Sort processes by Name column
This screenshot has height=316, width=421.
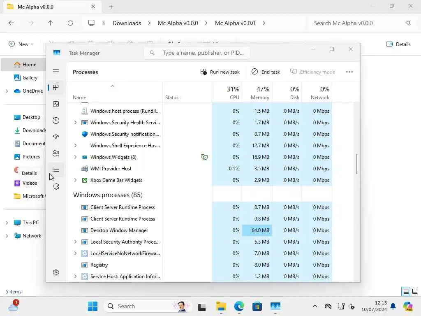pos(114,92)
